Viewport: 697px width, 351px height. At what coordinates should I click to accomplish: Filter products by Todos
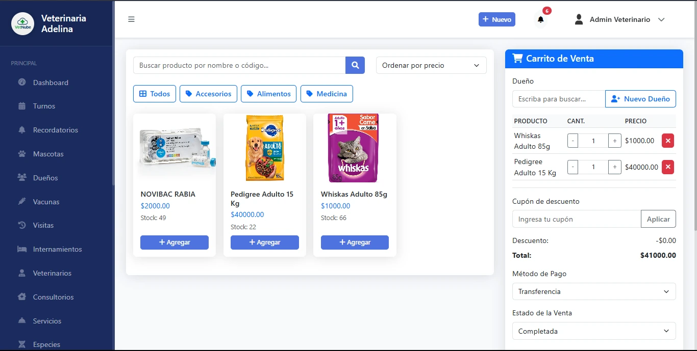click(155, 94)
